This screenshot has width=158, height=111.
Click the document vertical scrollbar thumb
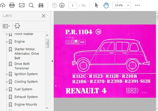pos(157,17)
